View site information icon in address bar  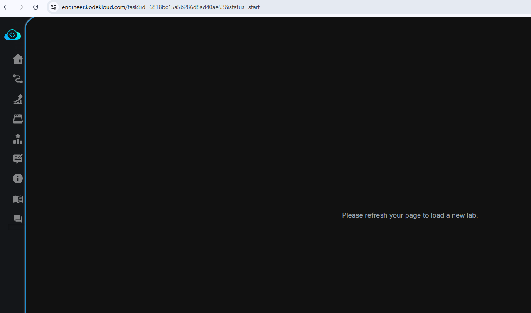(x=53, y=7)
